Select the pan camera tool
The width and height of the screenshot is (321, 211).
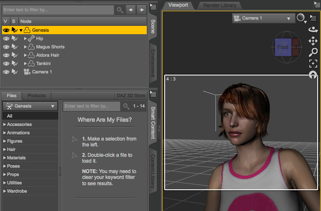tap(313, 41)
